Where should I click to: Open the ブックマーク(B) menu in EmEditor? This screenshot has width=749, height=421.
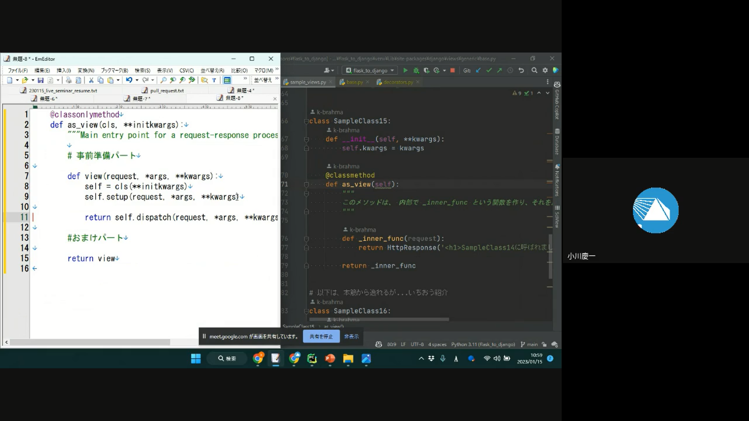click(114, 71)
